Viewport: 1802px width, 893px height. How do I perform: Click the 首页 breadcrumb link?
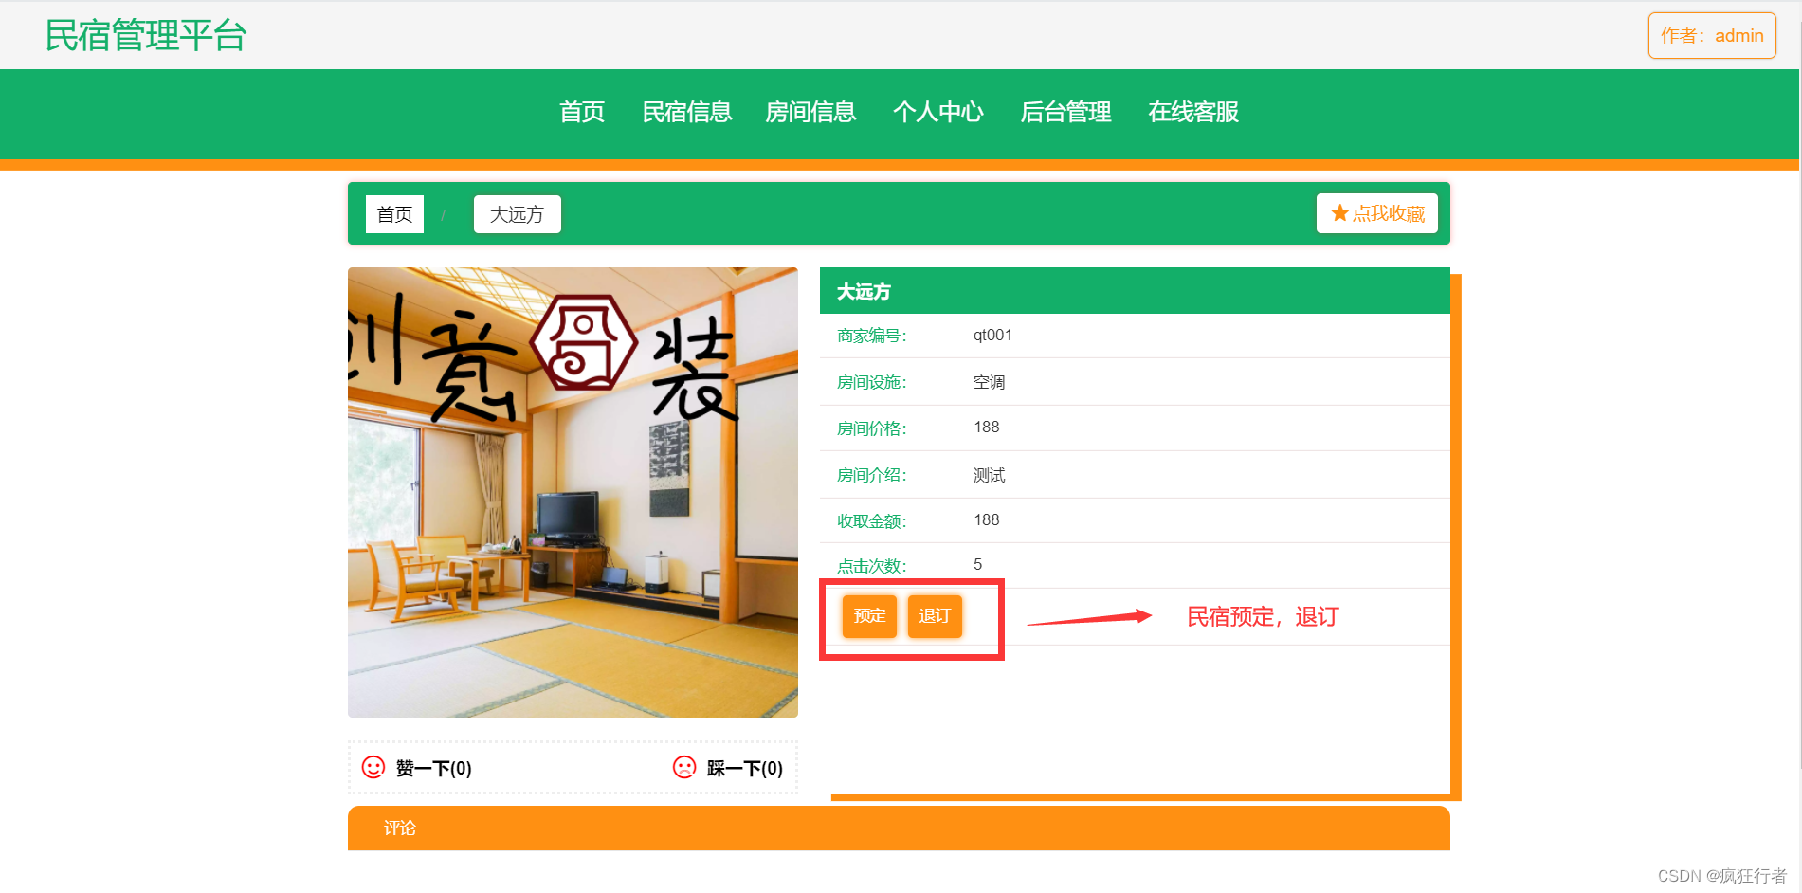(394, 214)
